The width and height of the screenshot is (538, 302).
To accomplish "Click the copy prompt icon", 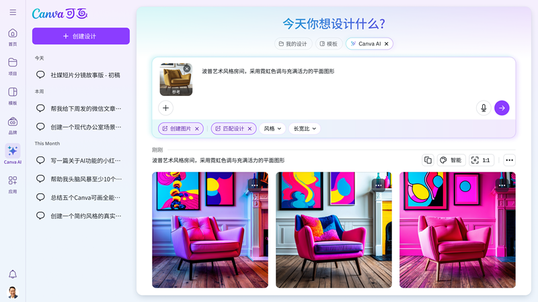I will click(428, 160).
